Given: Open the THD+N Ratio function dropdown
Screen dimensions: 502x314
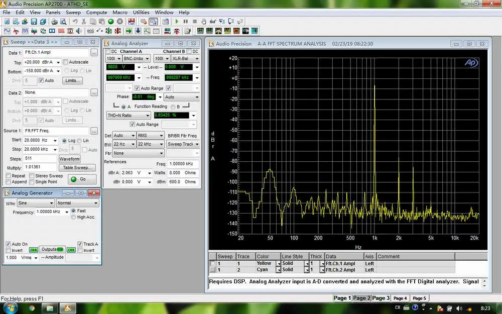Looking at the screenshot, I should tap(129, 116).
